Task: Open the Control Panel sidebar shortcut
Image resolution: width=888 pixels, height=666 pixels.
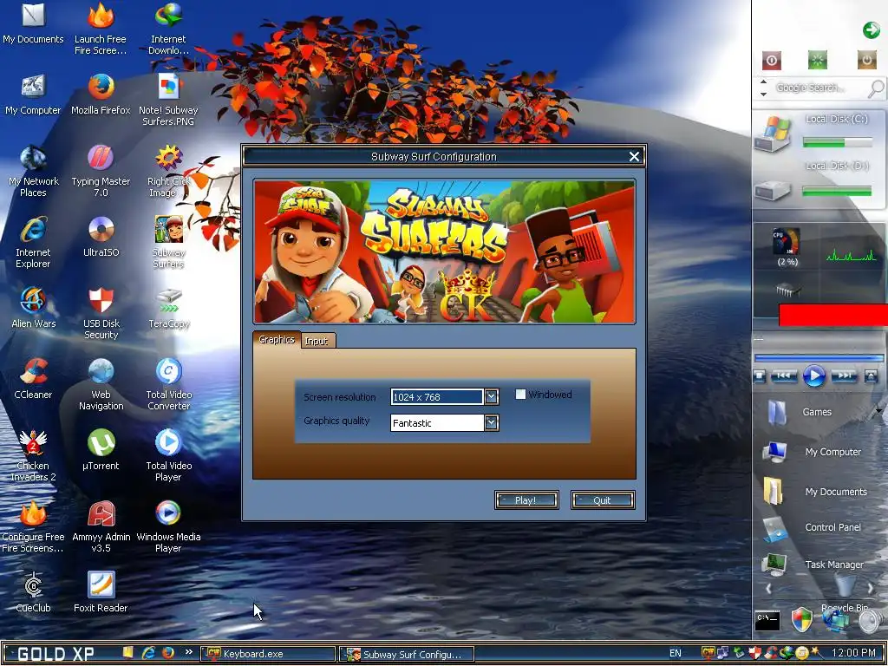Action: click(813, 529)
